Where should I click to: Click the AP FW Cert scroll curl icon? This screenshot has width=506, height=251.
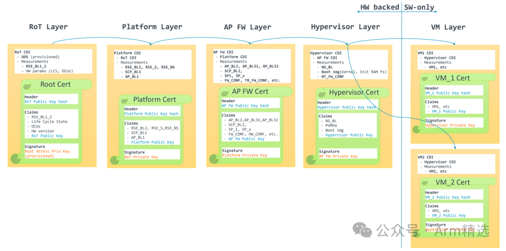click(x=214, y=158)
